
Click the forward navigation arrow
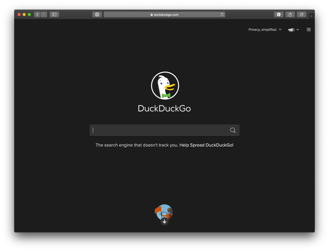click(x=44, y=14)
